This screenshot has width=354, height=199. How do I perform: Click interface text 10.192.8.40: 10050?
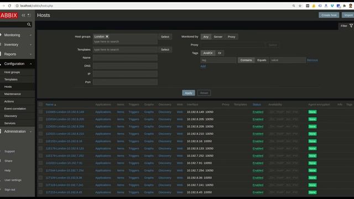[199, 192]
